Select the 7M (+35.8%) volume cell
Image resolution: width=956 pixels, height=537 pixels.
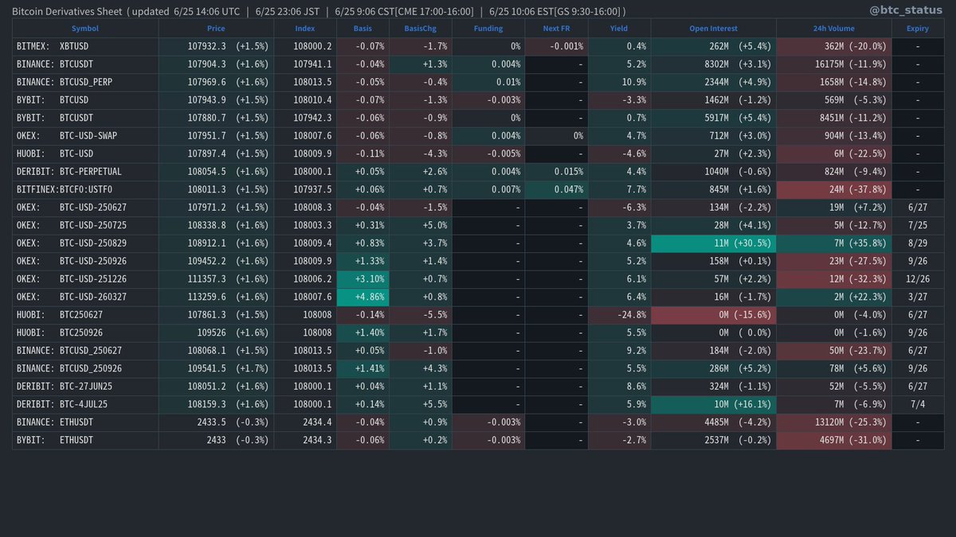[x=833, y=243]
